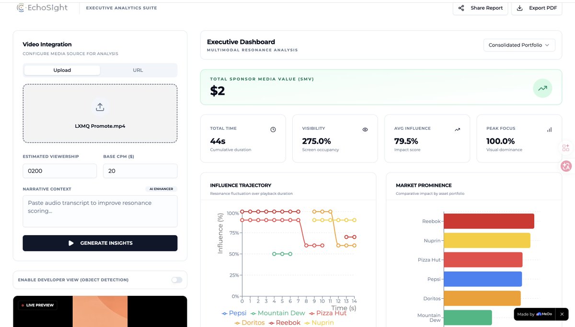Click the pink translate icon on the right edge
The width and height of the screenshot is (575, 327).
566,166
